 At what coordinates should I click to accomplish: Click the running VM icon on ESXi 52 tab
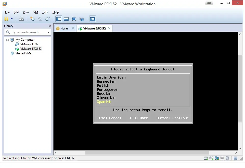[80, 28]
